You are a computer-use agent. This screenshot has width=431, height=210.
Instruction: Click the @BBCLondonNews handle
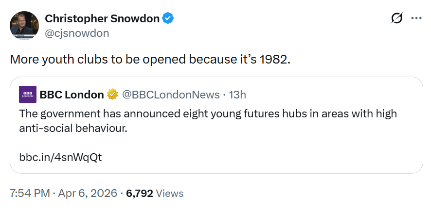(169, 95)
